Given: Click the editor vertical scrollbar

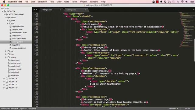Looking at the screenshot, I should (x=194, y=50).
